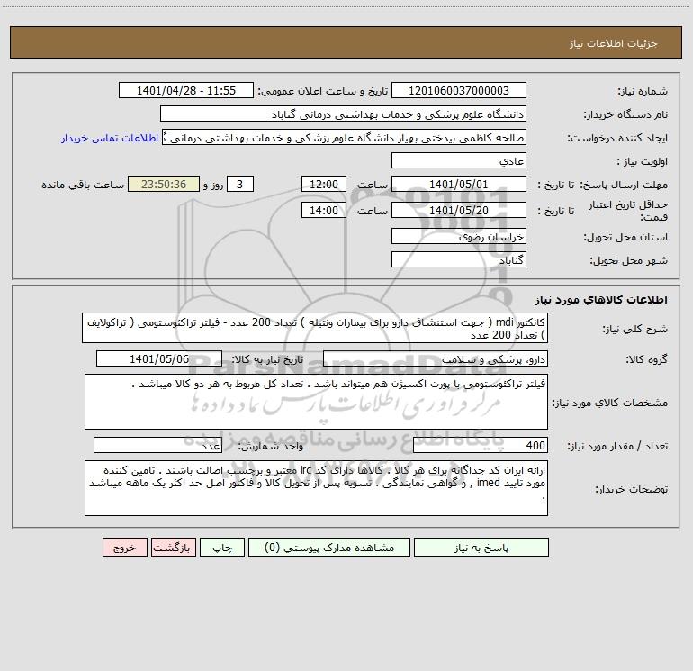This screenshot has height=671, width=693.
Task: Click the واحد شمارش label
Action: tap(271, 447)
